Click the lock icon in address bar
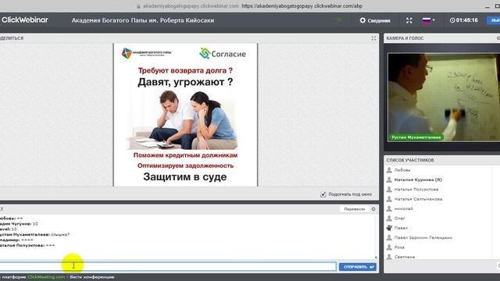This screenshot has height=281, width=500. tap(138, 6)
